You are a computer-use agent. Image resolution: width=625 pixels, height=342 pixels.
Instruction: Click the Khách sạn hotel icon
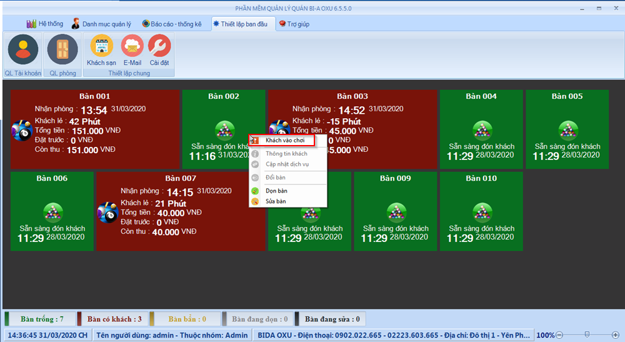(101, 47)
